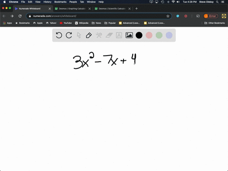Go back in browser history
The image size is (228, 171).
click(x=4, y=16)
